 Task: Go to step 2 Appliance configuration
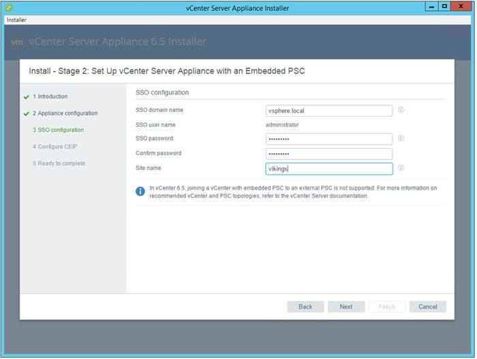(x=65, y=113)
